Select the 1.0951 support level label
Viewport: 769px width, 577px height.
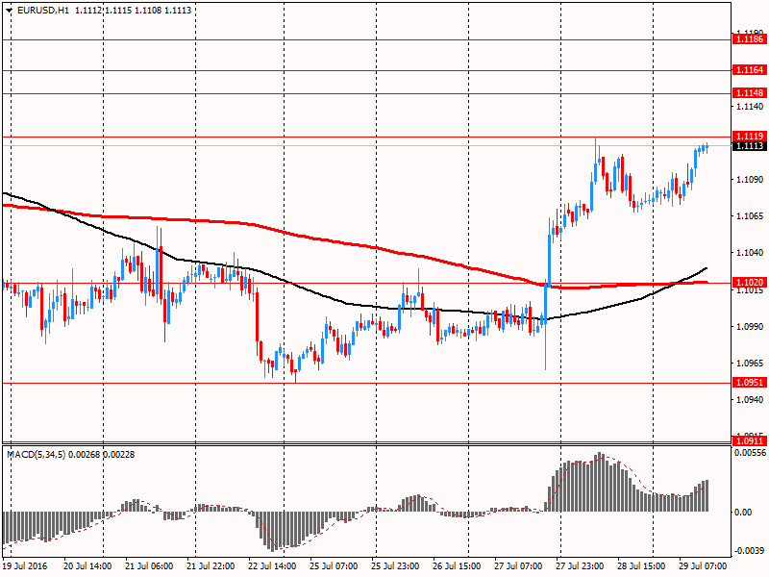pos(749,382)
